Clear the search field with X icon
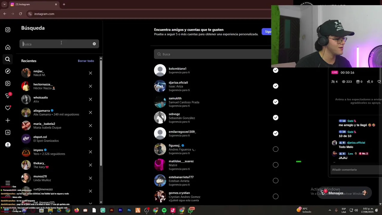 94,44
